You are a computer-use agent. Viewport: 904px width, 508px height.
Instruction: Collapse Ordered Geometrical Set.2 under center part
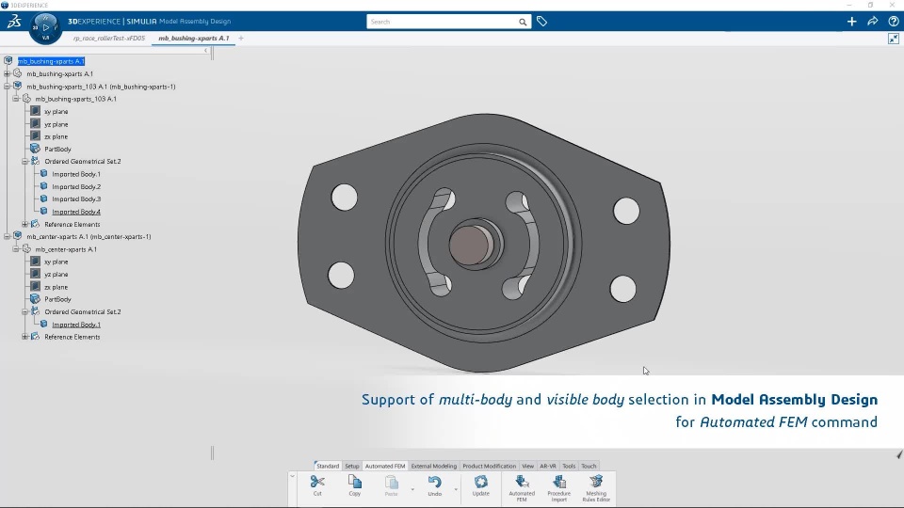click(x=24, y=311)
